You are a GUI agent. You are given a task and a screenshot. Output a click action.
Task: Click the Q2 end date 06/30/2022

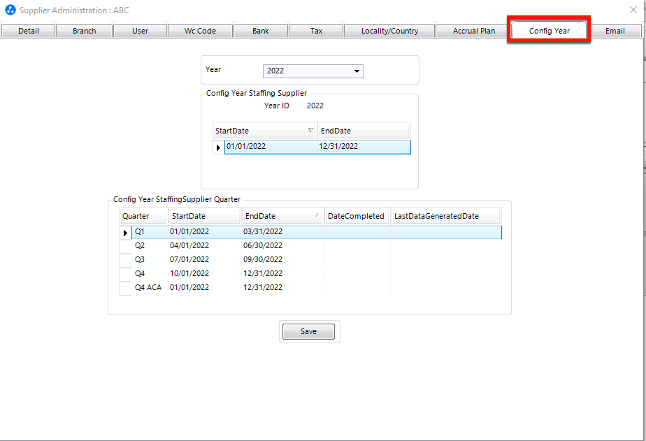point(263,246)
